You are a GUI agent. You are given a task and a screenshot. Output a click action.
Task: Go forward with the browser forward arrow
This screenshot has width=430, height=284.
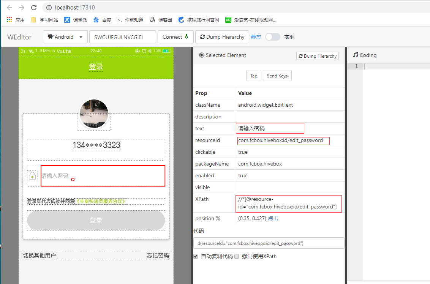pos(22,7)
